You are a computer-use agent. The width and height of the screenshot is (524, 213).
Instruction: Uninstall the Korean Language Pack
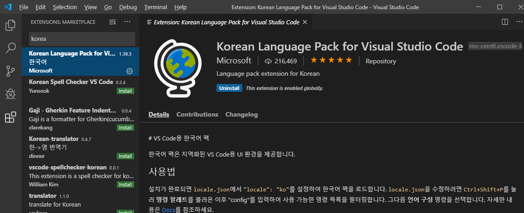point(229,89)
